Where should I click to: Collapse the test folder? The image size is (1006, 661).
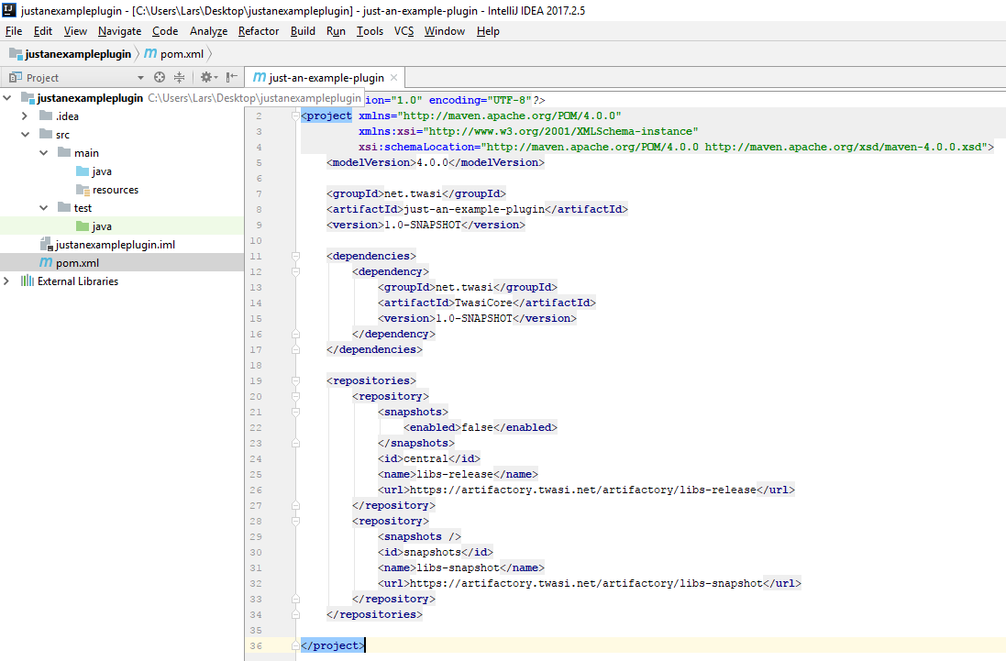pos(44,208)
